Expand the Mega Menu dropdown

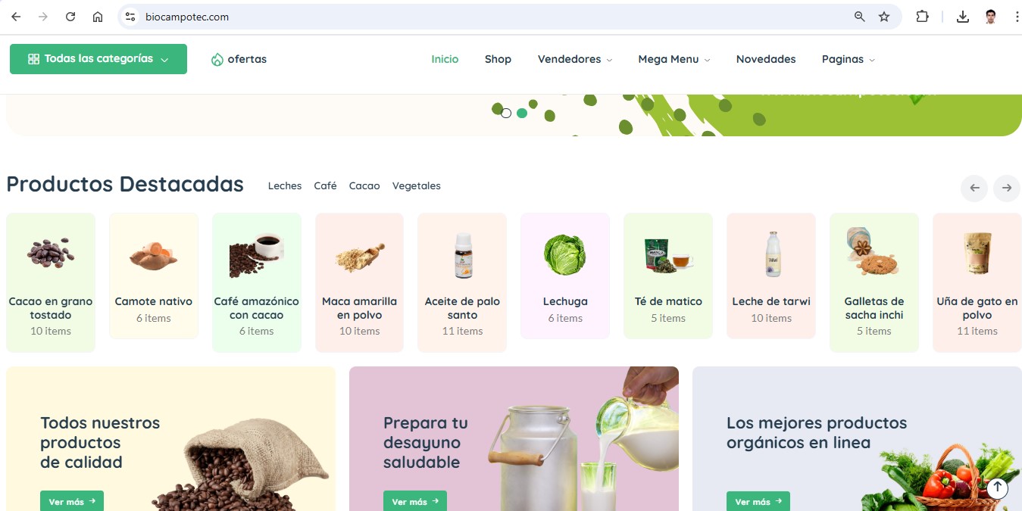coord(674,59)
